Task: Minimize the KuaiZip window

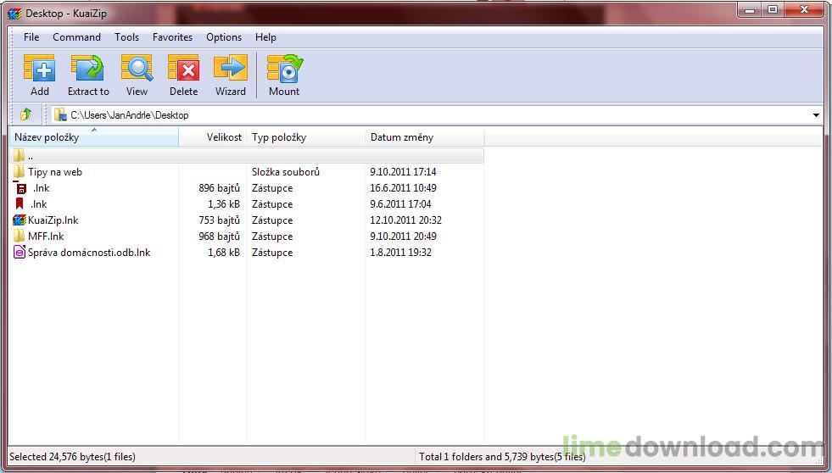Action: (751, 9)
